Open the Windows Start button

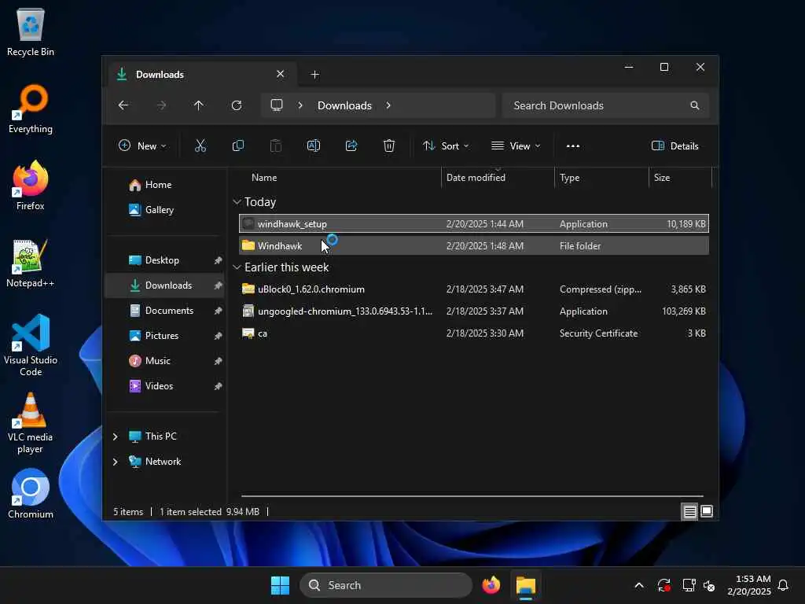pyautogui.click(x=281, y=585)
